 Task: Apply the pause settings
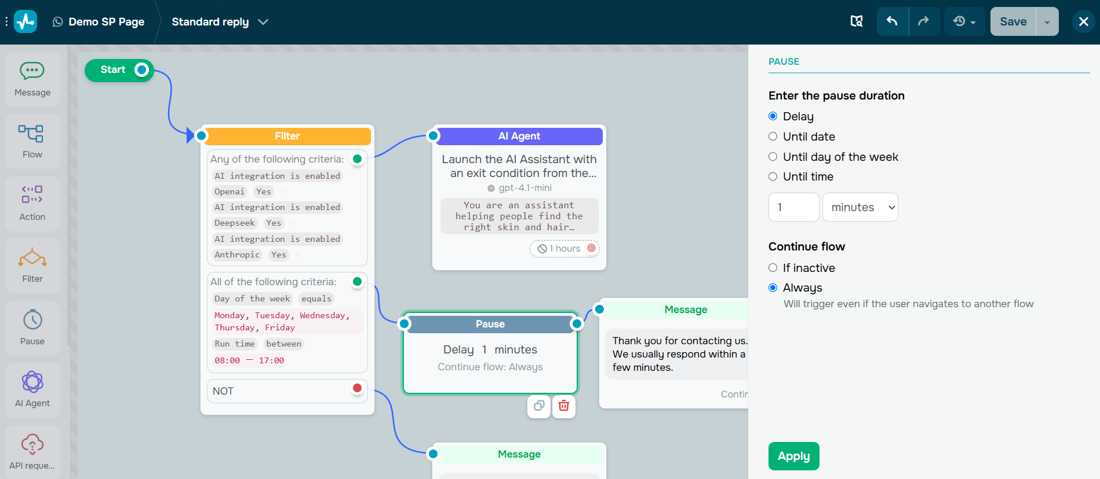(x=793, y=456)
